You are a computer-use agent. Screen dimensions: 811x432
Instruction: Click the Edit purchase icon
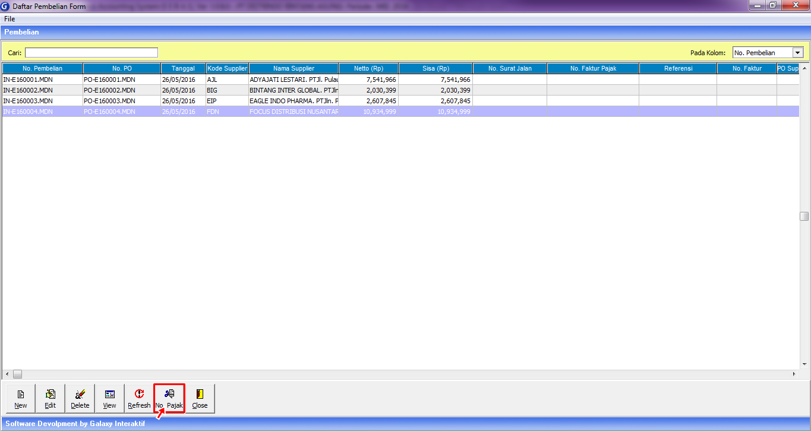click(x=51, y=395)
